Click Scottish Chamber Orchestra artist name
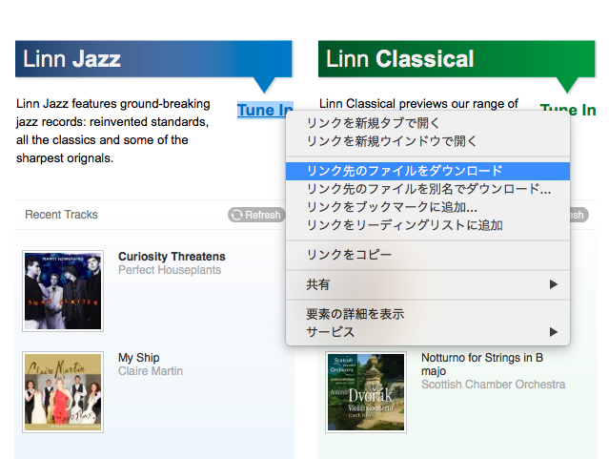This screenshot has width=609, height=459. point(494,385)
